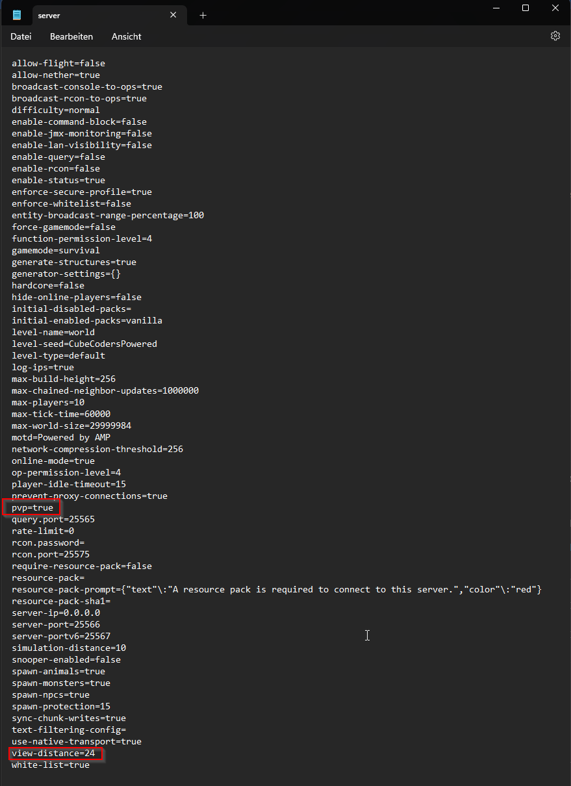Click the server-port=25566 line
Image resolution: width=571 pixels, height=786 pixels.
coord(56,624)
